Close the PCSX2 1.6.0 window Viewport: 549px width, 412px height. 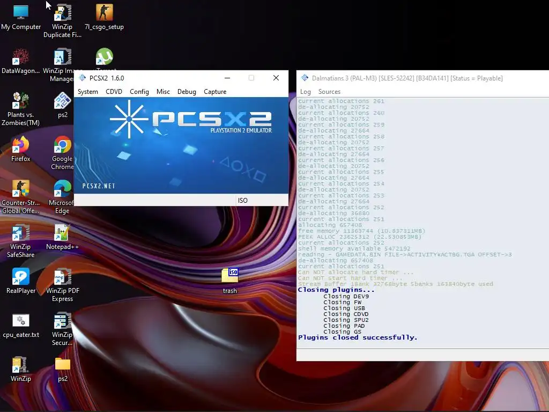[276, 78]
